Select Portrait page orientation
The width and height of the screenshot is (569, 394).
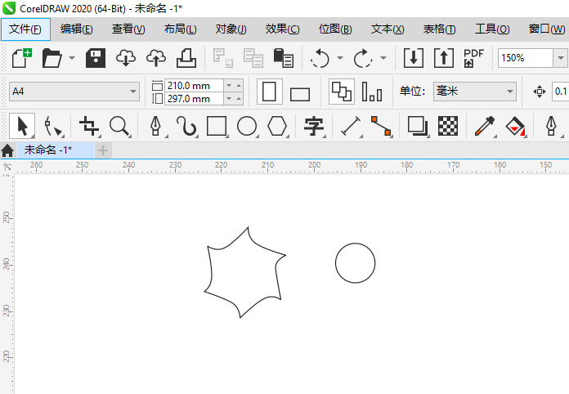coord(269,92)
